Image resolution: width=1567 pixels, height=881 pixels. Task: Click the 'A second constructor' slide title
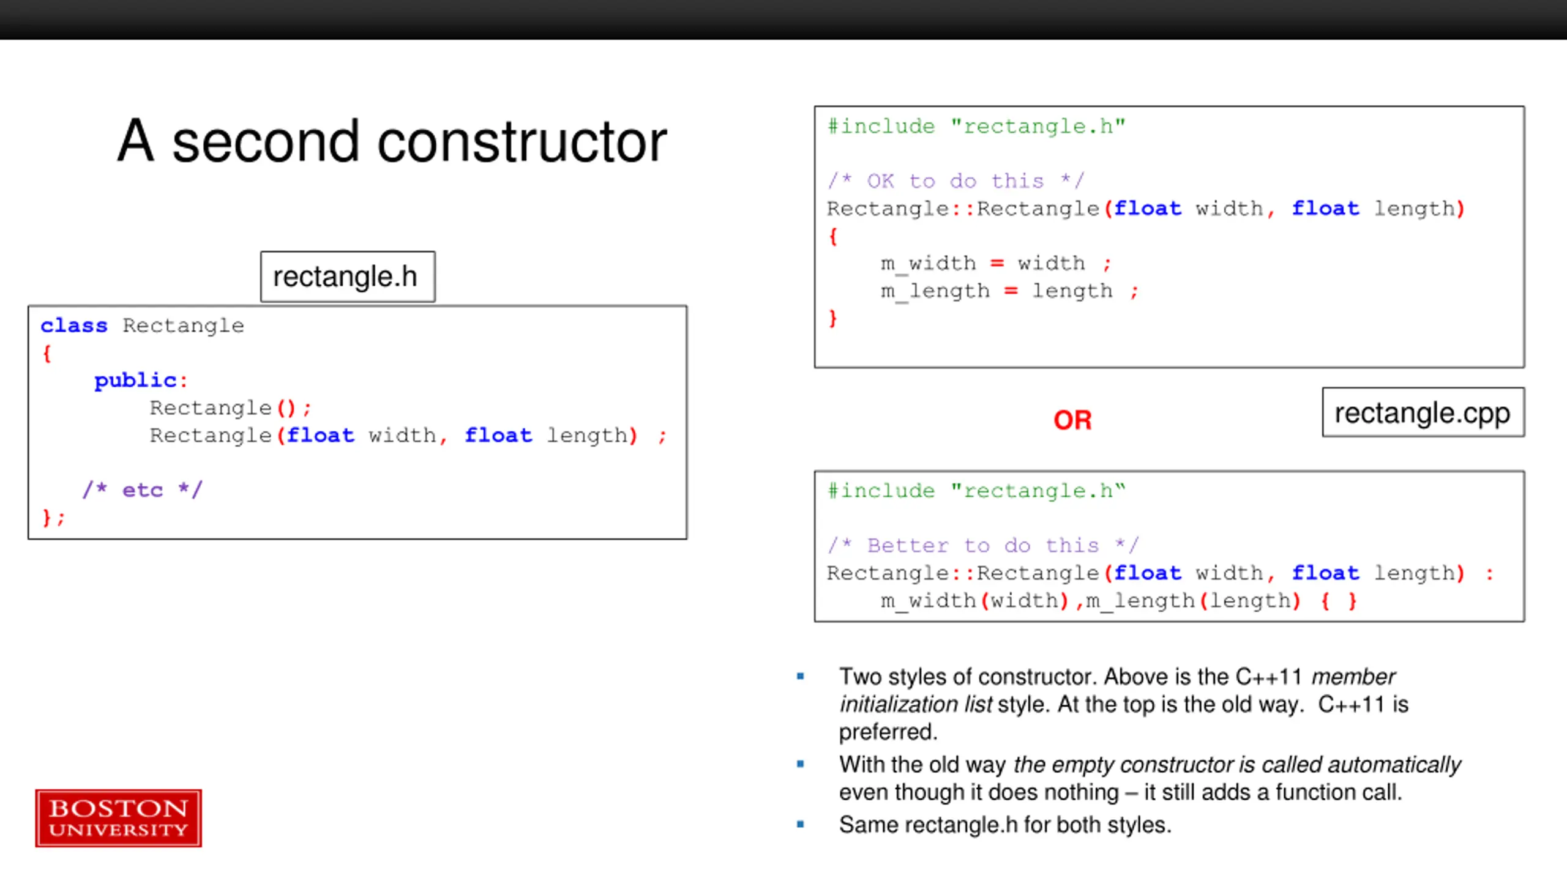pos(392,142)
